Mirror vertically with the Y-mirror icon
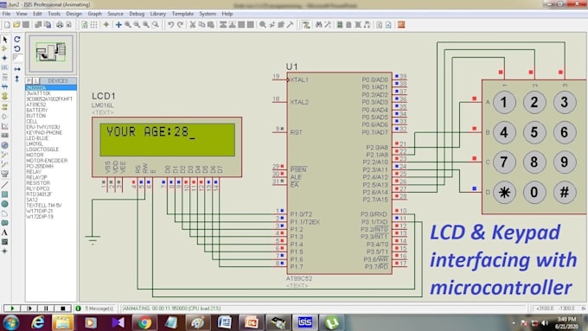Viewport: 588px width, 331px height. (17, 79)
